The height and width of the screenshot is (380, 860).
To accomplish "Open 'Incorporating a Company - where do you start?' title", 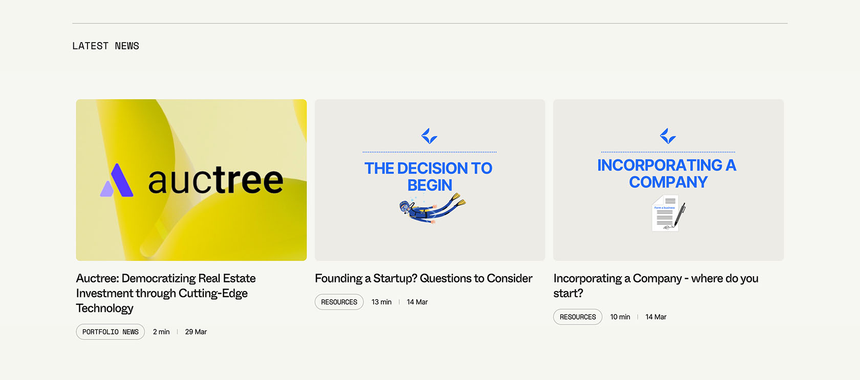I will (x=656, y=286).
